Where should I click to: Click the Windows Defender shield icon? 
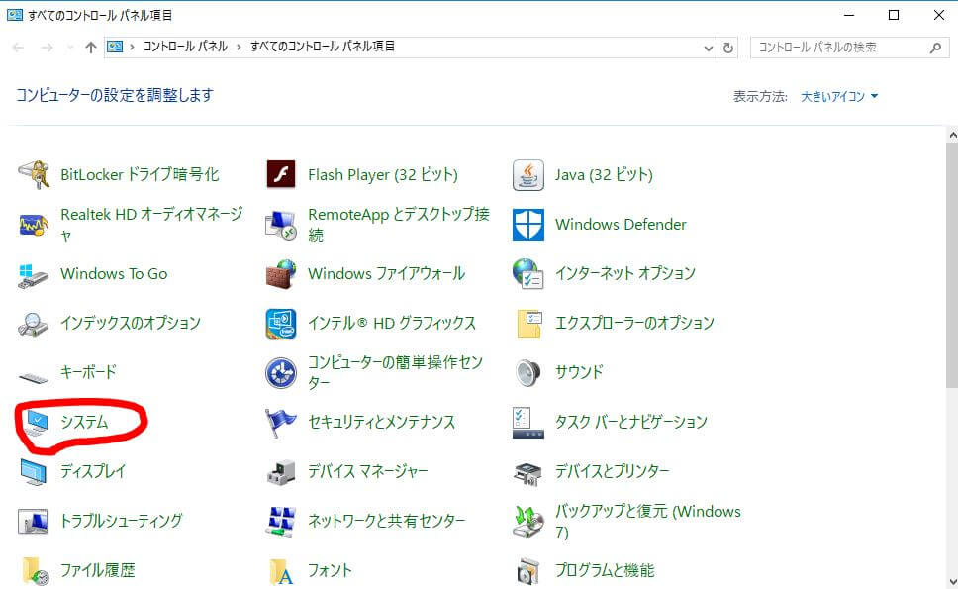[x=528, y=225]
